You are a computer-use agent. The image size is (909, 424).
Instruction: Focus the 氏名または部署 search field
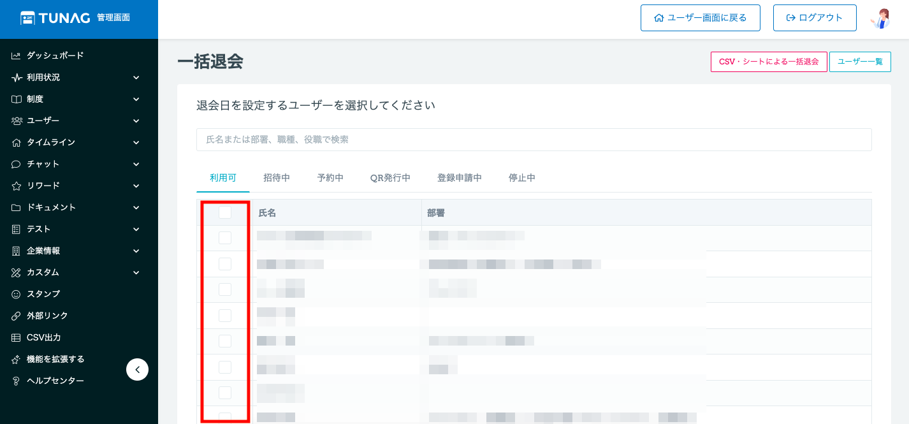(x=534, y=140)
